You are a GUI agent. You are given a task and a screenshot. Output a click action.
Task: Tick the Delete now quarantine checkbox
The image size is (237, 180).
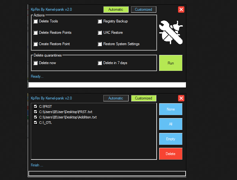pos(36,63)
